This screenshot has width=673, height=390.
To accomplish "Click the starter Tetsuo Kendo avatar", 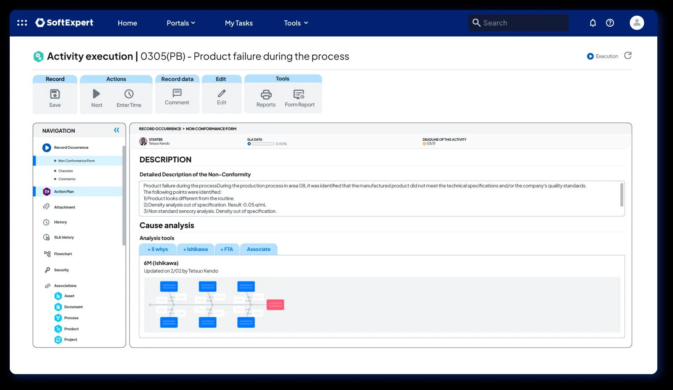I will pos(143,142).
